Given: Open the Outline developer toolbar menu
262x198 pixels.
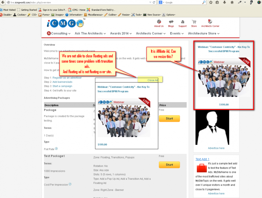Looking at the screenshot, I should point(110,15).
